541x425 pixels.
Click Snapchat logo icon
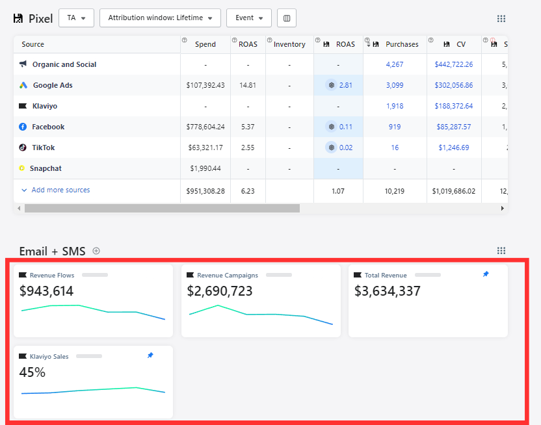point(21,168)
